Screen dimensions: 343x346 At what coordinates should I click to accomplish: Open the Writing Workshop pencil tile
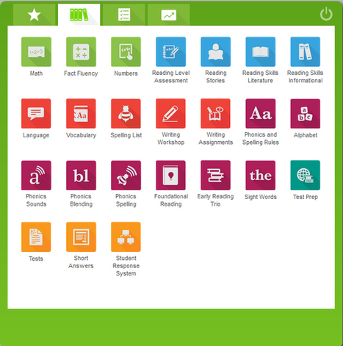coord(171,113)
